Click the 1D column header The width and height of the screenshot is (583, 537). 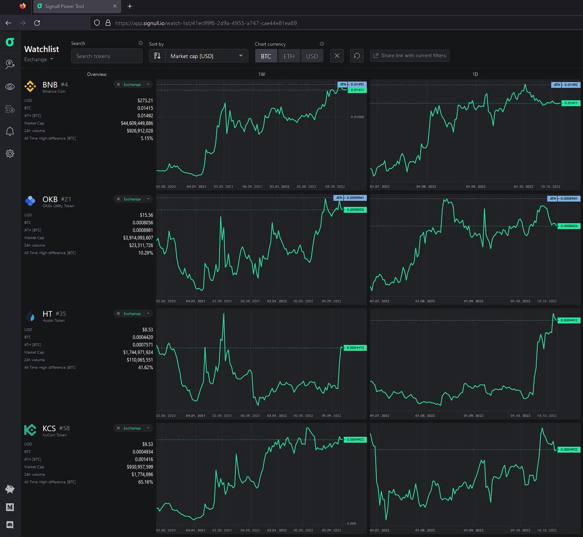[475, 74]
